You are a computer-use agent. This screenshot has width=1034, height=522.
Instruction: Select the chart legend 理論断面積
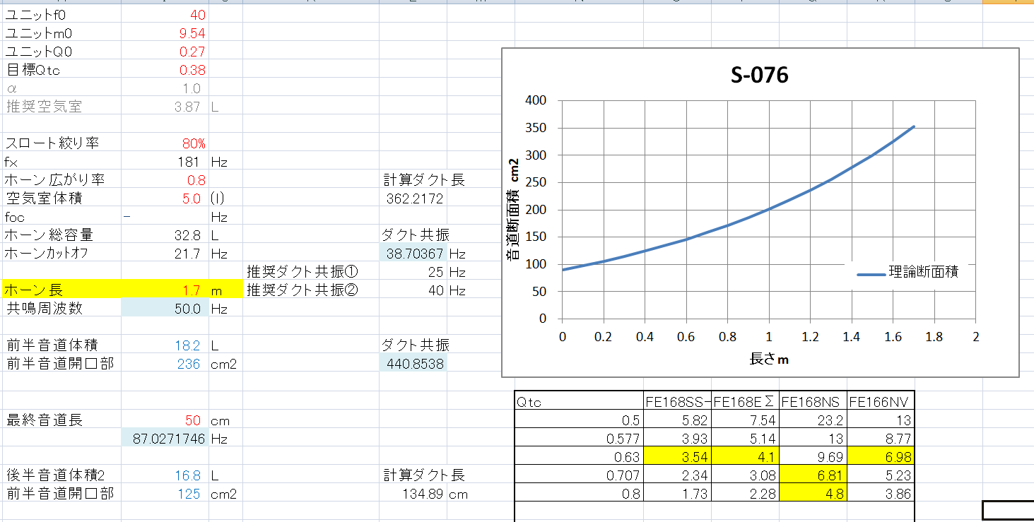[907, 273]
